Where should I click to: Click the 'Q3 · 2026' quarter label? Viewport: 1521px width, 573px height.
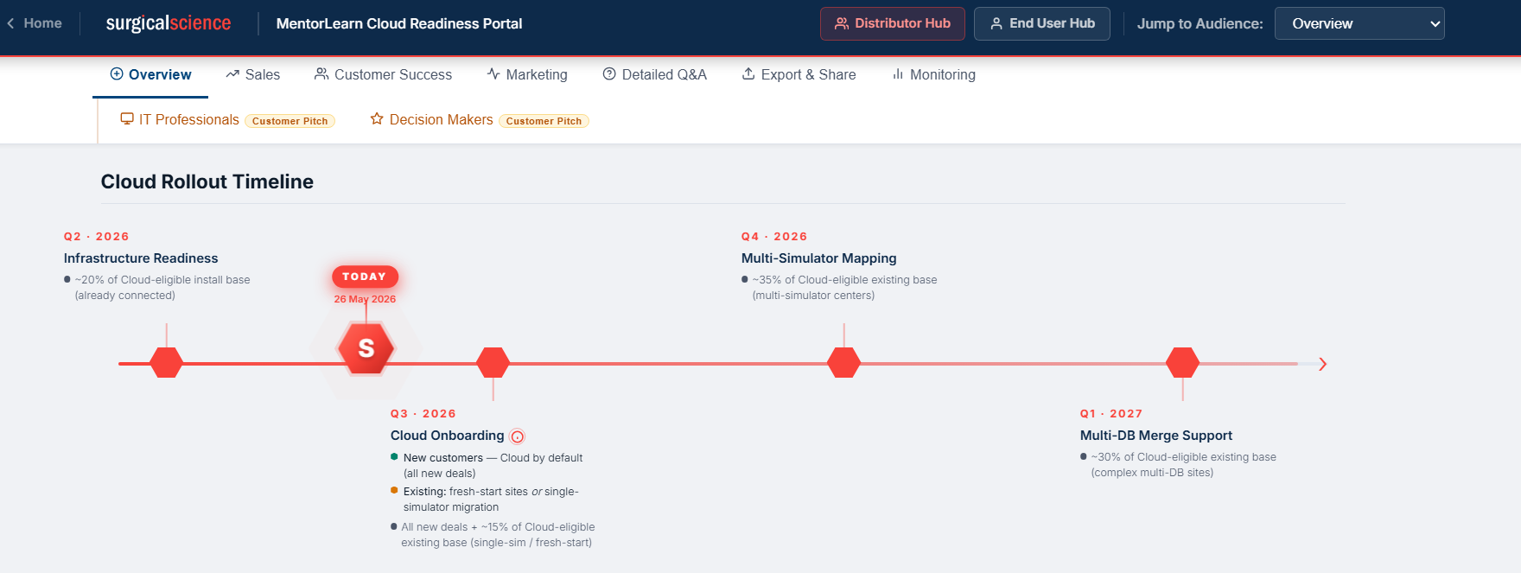tap(423, 414)
